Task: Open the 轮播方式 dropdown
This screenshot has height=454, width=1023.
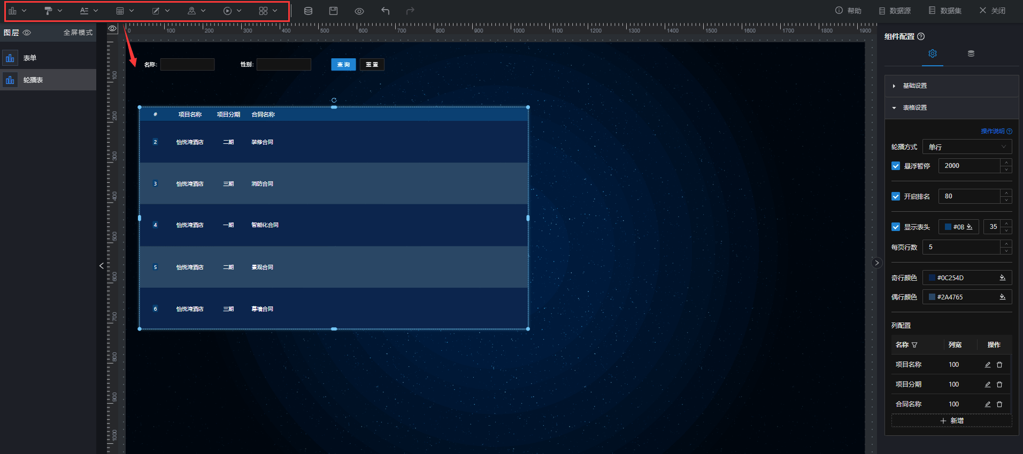Action: point(967,147)
